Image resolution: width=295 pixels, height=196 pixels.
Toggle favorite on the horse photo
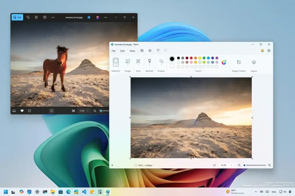(x=22, y=111)
